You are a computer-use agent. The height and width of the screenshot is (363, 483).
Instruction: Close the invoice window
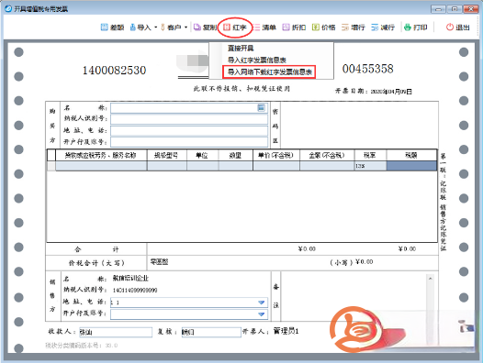(471, 9)
